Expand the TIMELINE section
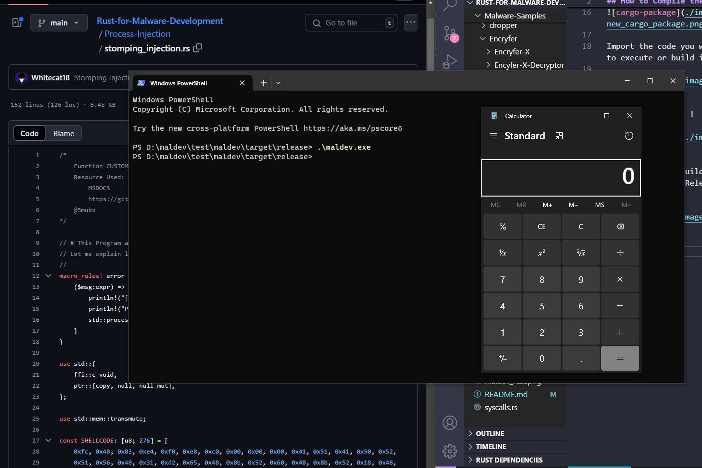The height and width of the screenshot is (468, 702). (515, 447)
